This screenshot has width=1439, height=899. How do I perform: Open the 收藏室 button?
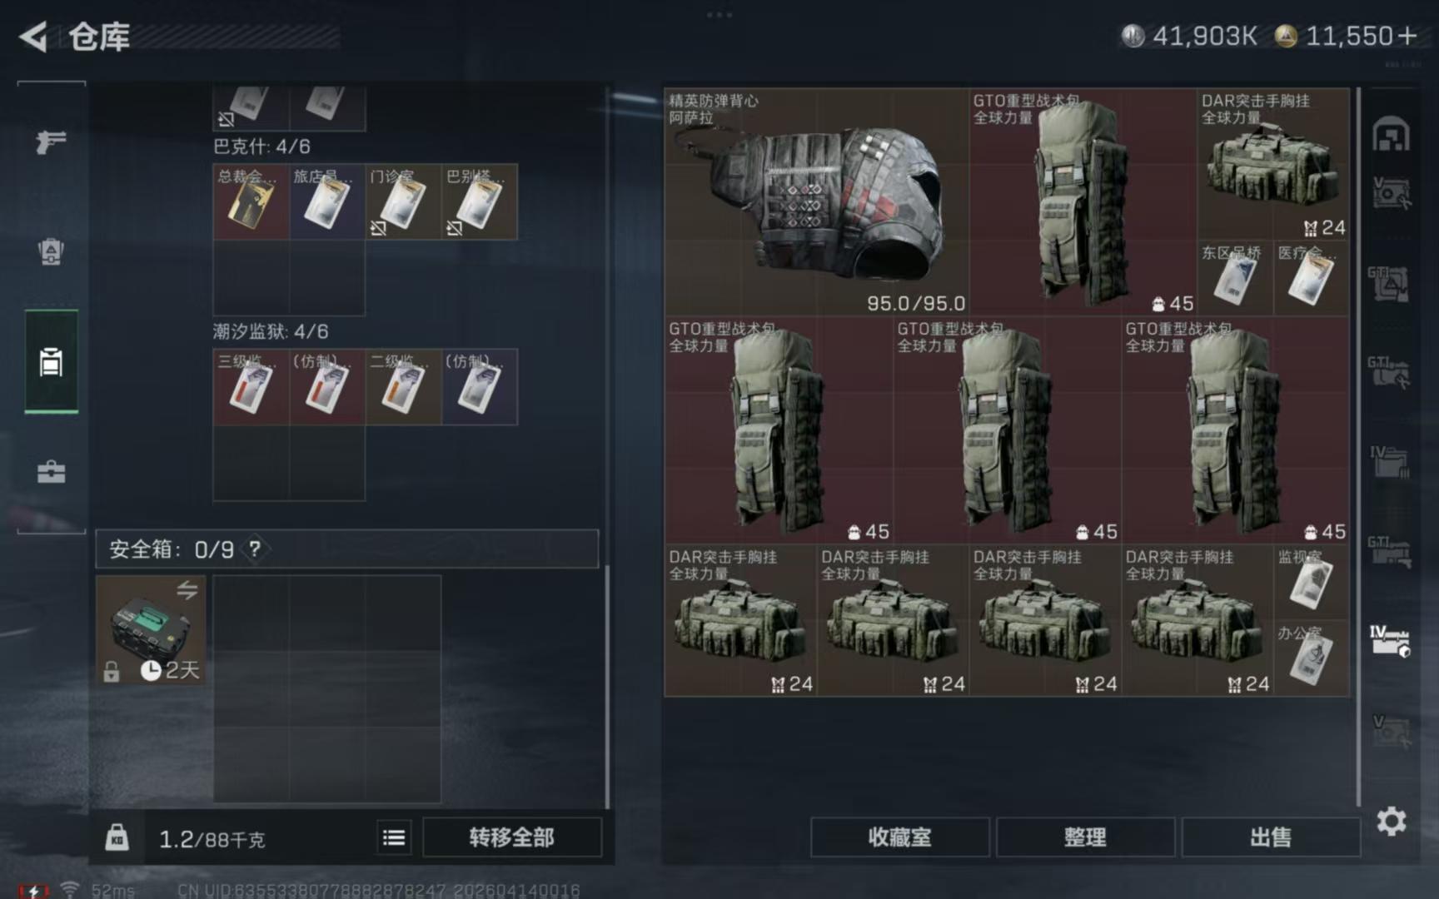click(x=899, y=837)
